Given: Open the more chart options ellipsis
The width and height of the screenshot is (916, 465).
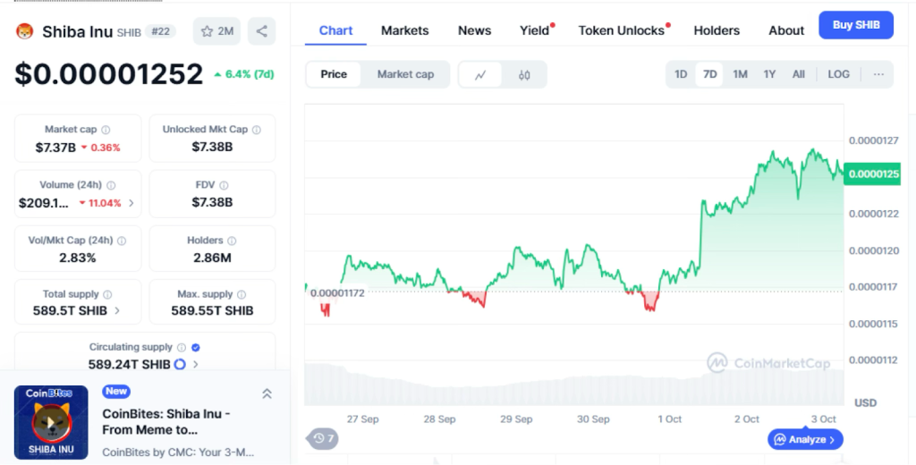Looking at the screenshot, I should (878, 74).
